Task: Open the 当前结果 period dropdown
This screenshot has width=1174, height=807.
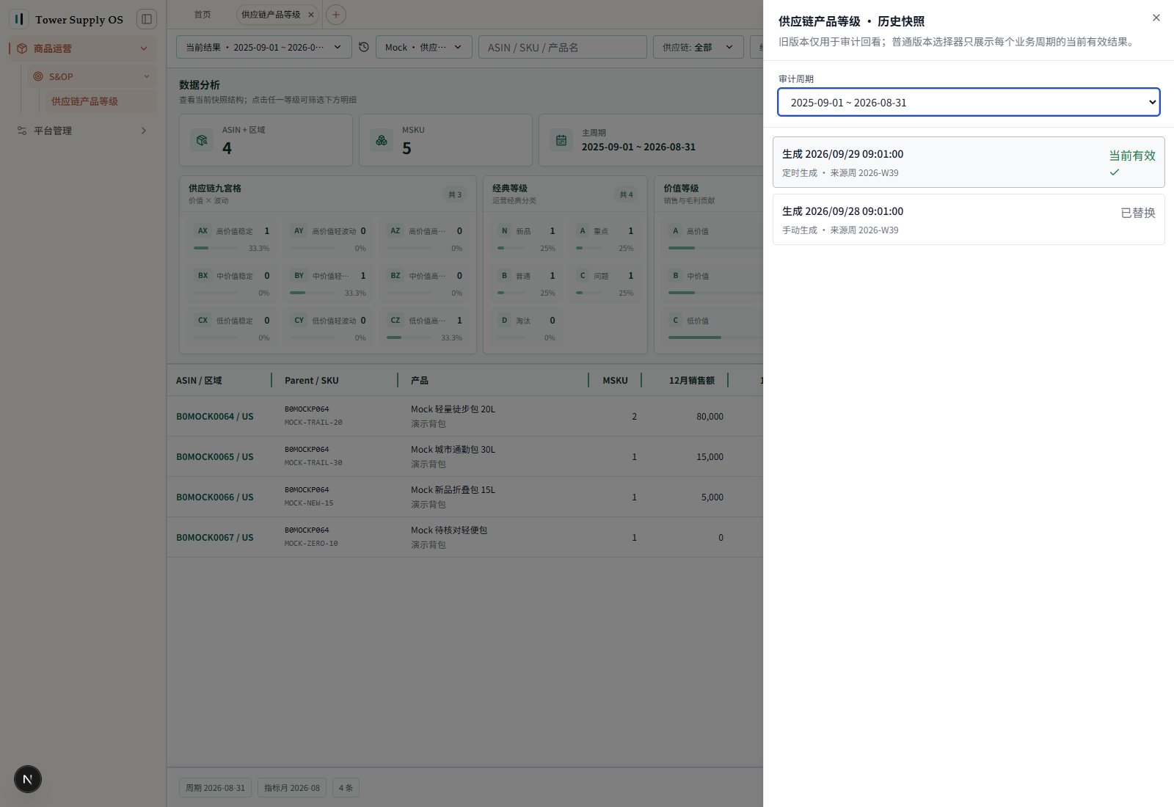Action: [x=264, y=47]
